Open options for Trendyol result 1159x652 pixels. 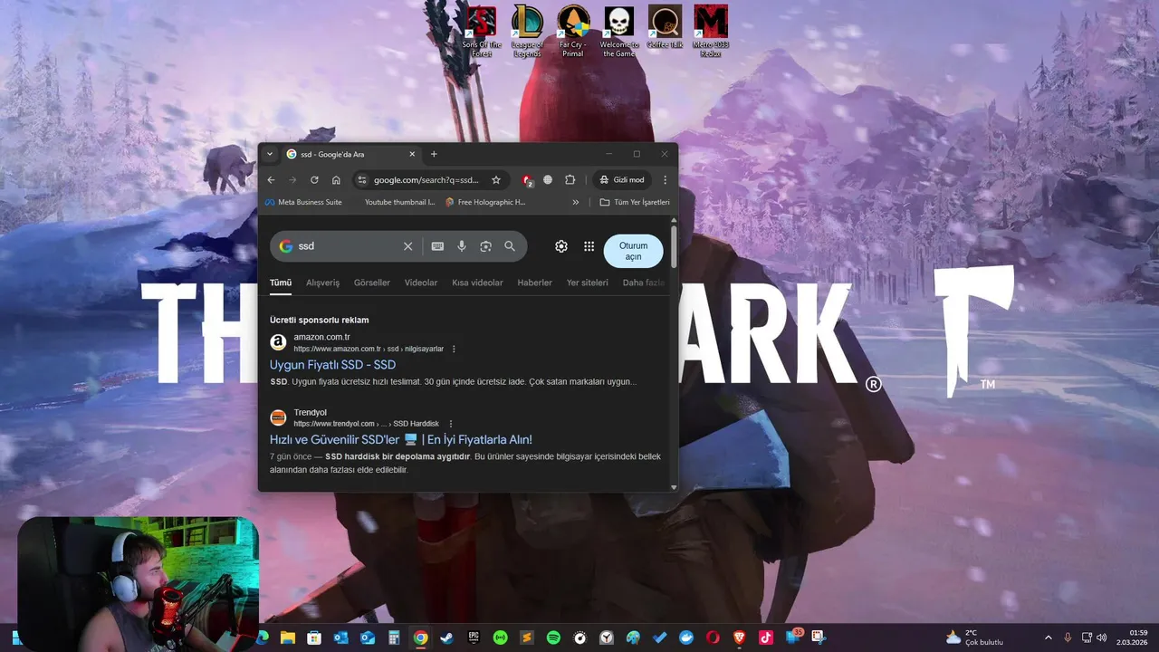(450, 424)
